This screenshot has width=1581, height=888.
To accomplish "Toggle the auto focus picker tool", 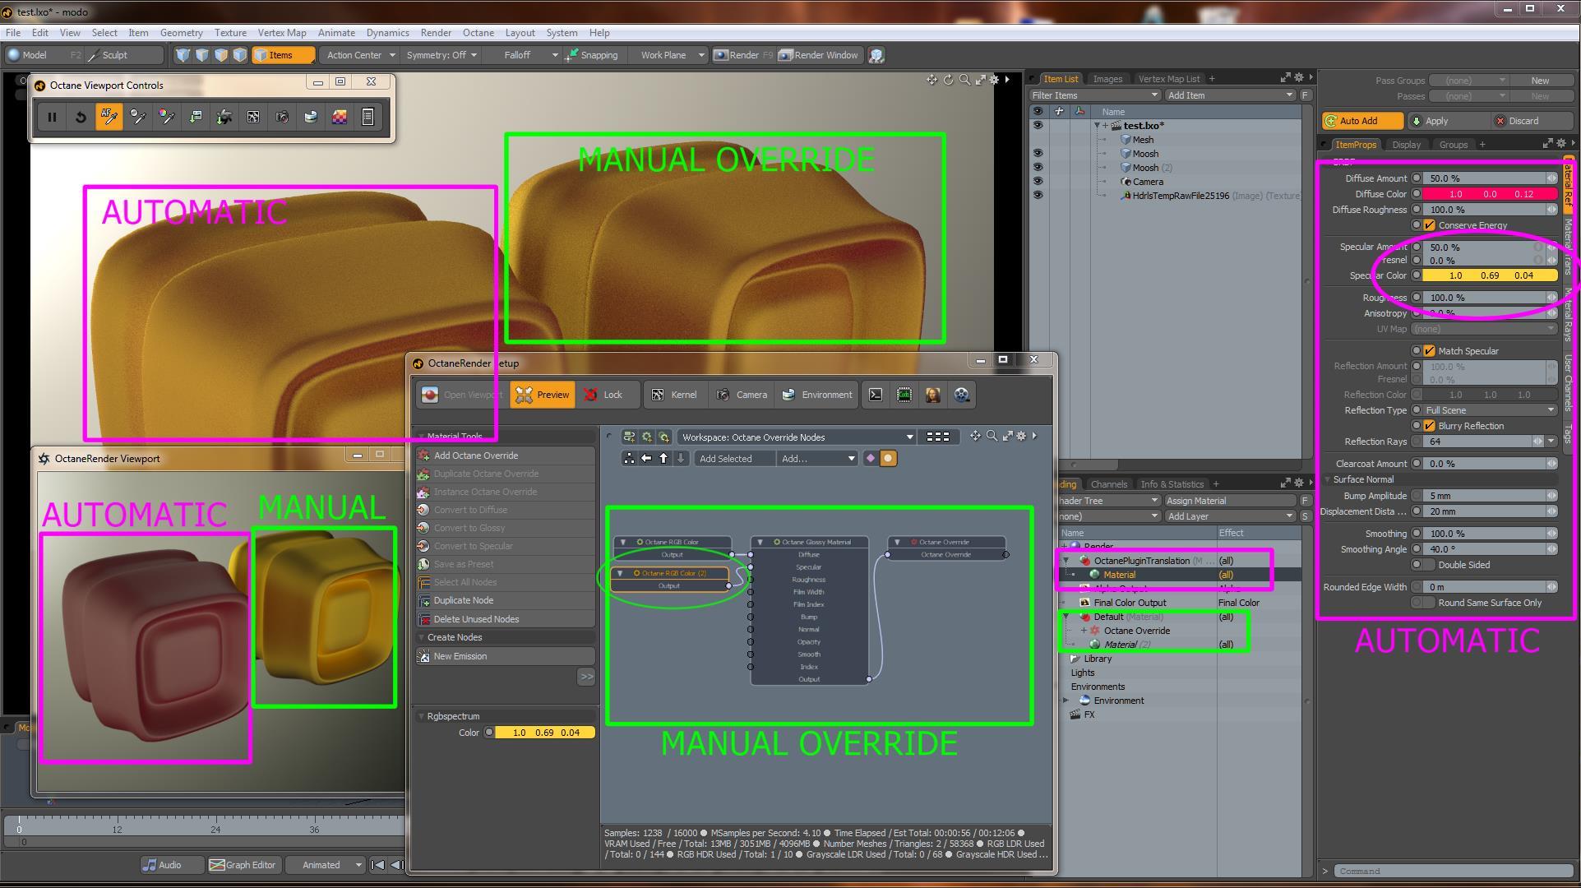I will (109, 117).
